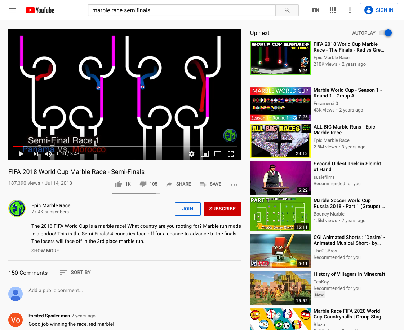
Task: Open the hamburger guide menu
Action: tap(13, 10)
